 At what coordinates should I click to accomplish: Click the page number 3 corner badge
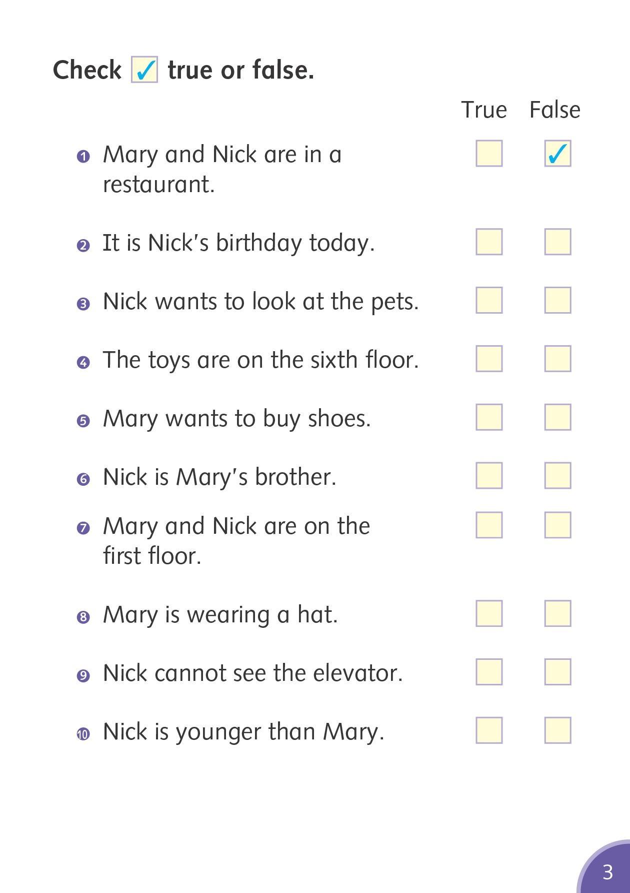[x=607, y=871]
